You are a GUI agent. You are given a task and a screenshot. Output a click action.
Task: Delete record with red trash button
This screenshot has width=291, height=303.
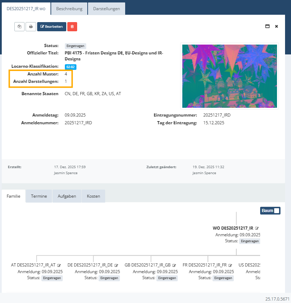72,27
